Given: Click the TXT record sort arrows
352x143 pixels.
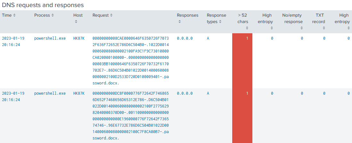Looking at the screenshot, I should click(324, 28).
